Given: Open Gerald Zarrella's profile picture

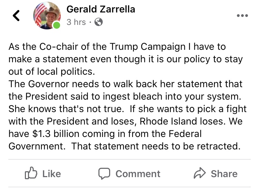Looking at the screenshot, I should coord(47,16).
